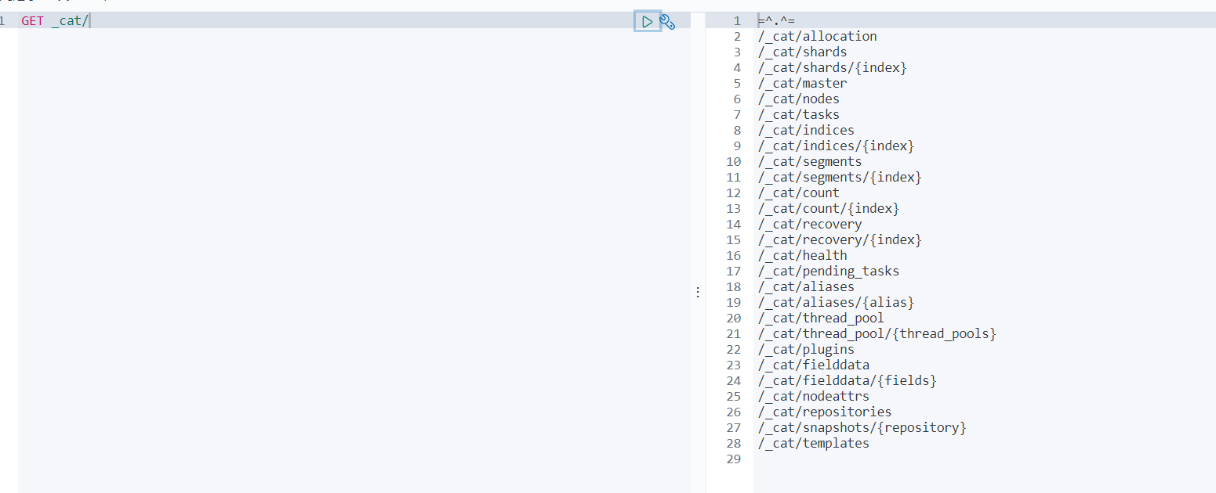Select the /_cat/nodeattrs entry
This screenshot has width=1216, height=493.
[x=813, y=397]
